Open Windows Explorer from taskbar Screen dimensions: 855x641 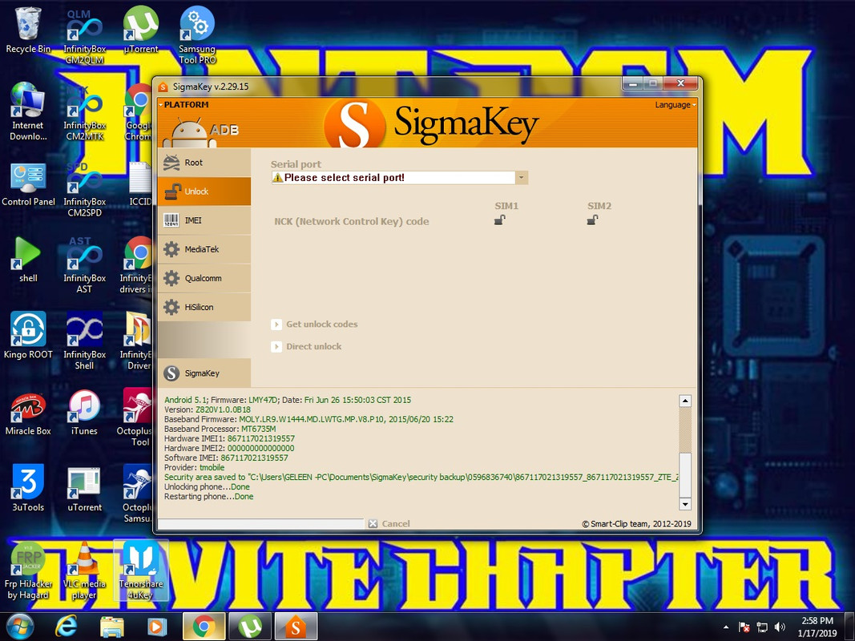tap(111, 627)
